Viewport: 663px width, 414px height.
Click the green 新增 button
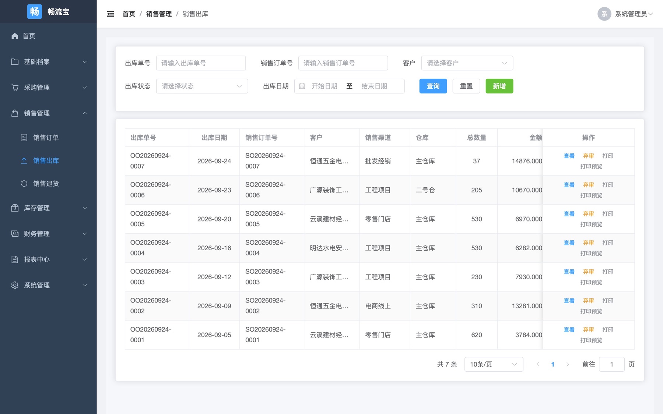click(x=499, y=86)
